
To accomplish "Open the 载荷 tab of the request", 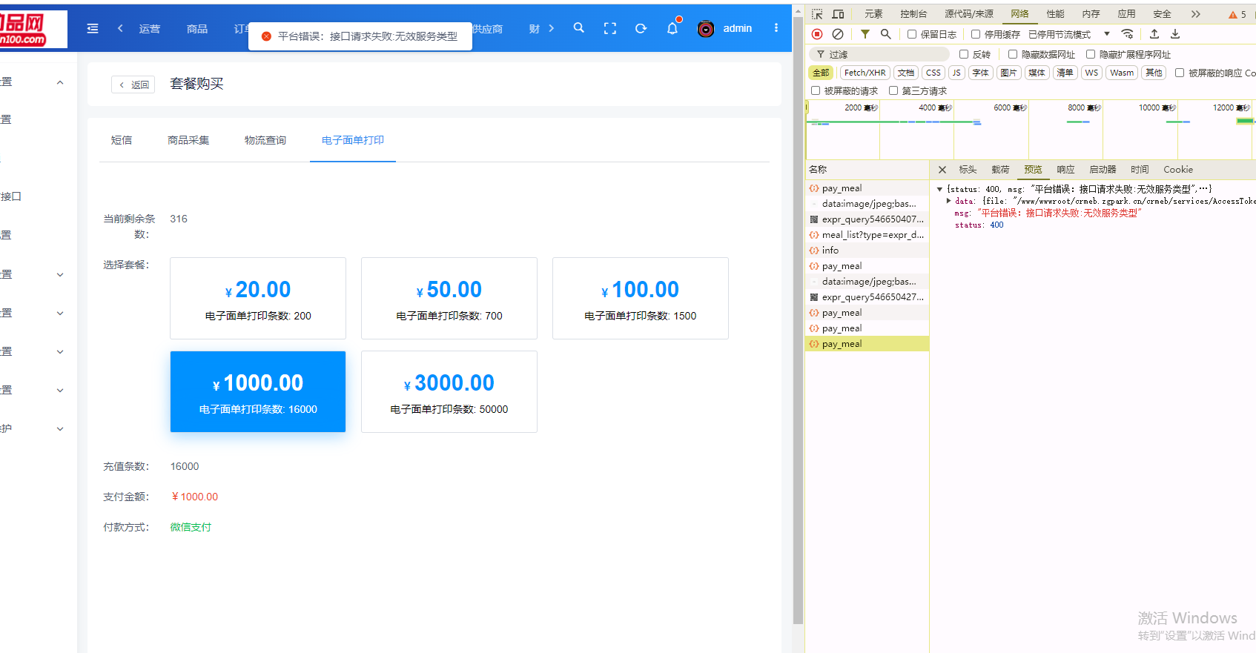I will pyautogui.click(x=1000, y=170).
